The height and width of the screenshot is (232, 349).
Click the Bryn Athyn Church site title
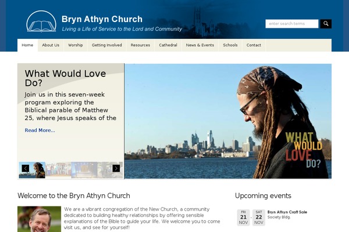102,19
